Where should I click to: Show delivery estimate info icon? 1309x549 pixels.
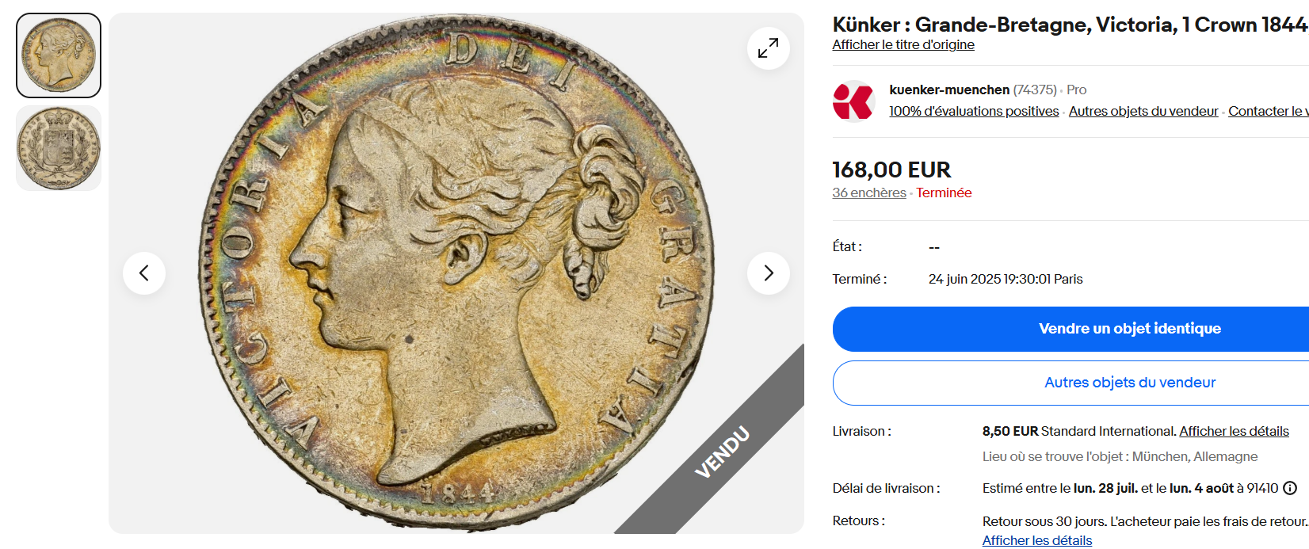pos(1290,488)
